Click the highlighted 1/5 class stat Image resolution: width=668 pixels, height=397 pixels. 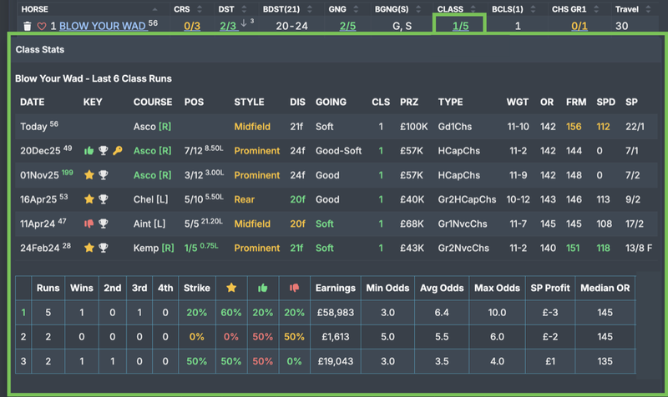coord(460,26)
